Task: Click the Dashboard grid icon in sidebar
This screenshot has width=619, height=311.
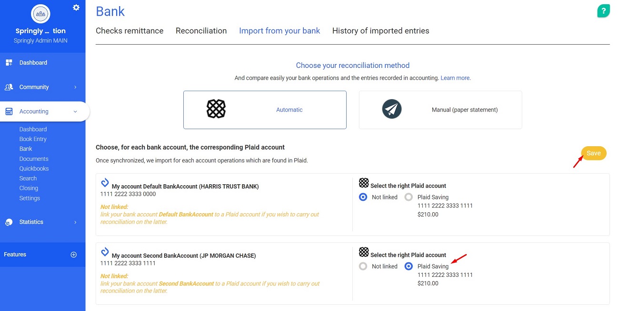Action: pos(9,63)
